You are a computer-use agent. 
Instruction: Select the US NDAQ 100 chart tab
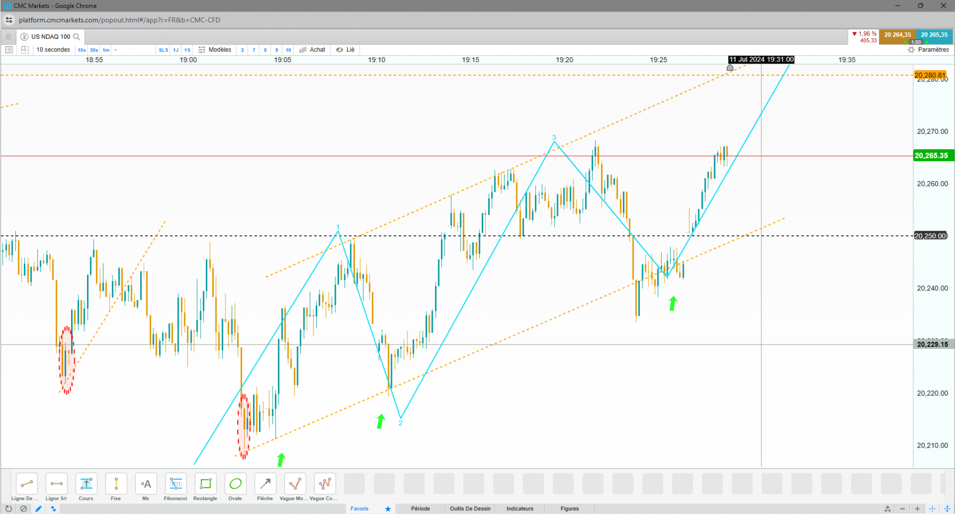point(50,37)
